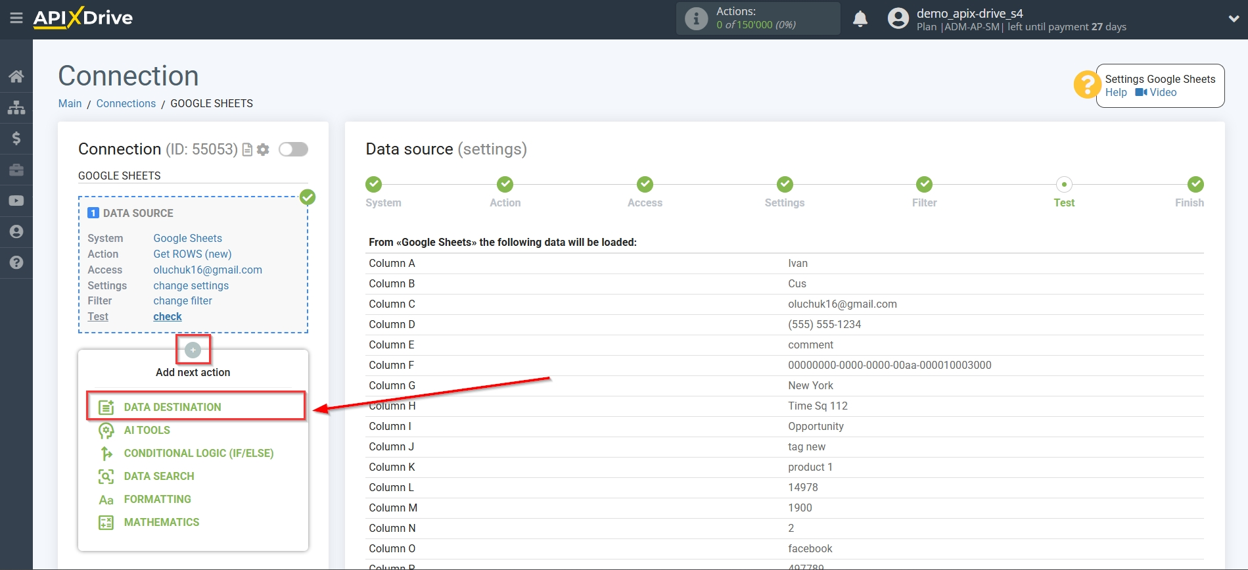Click the account avatar icon

[898, 18]
